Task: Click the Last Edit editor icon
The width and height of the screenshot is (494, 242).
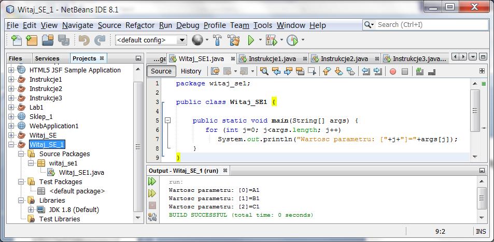Action: 215,71
